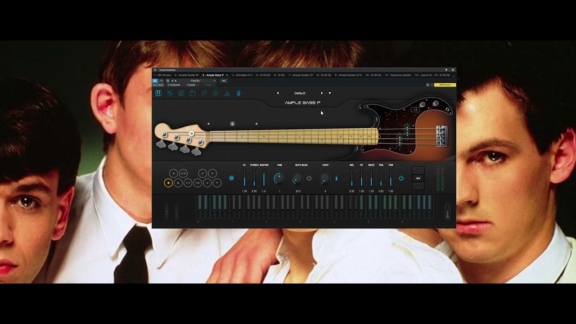
Task: Click the double-slash slide articulation button
Action: coord(202,173)
